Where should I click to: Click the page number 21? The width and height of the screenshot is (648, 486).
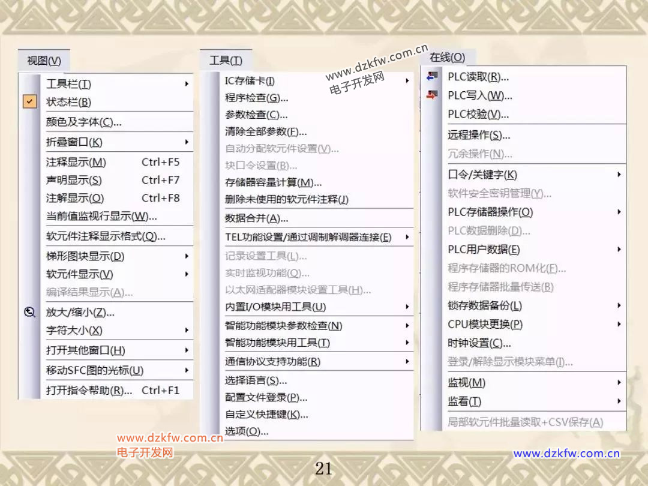pos(323,468)
